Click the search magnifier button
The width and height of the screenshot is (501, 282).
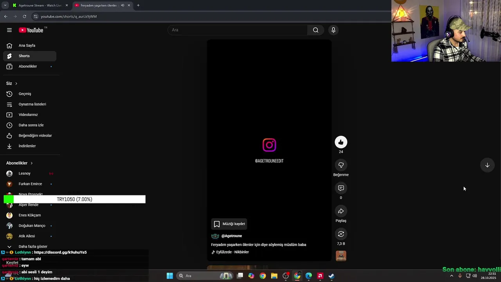click(315, 30)
